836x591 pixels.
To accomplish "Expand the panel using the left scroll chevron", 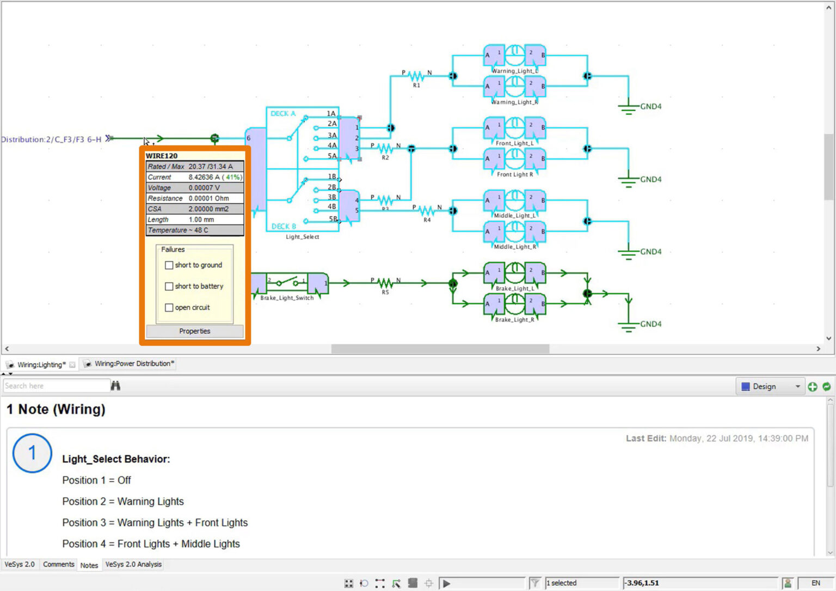I will [7, 349].
